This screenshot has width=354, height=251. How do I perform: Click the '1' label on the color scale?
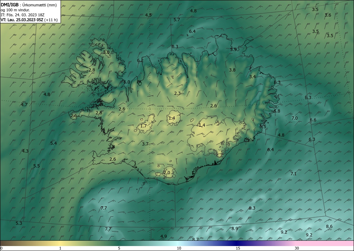[x=60, y=248]
